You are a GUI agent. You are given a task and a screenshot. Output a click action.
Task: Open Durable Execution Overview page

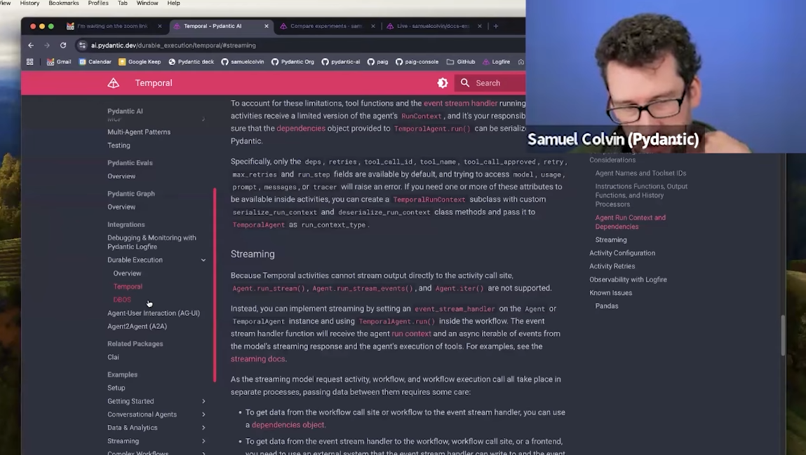pyautogui.click(x=128, y=274)
